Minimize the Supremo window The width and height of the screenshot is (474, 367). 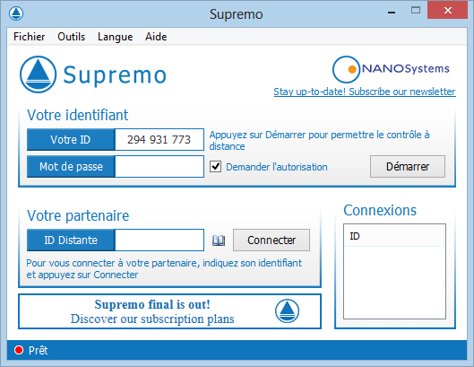point(392,12)
